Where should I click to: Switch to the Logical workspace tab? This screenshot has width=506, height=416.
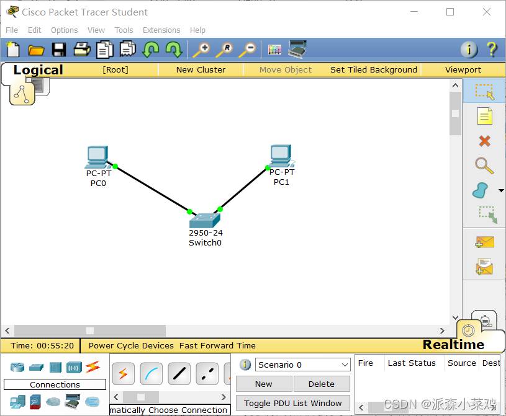(38, 70)
